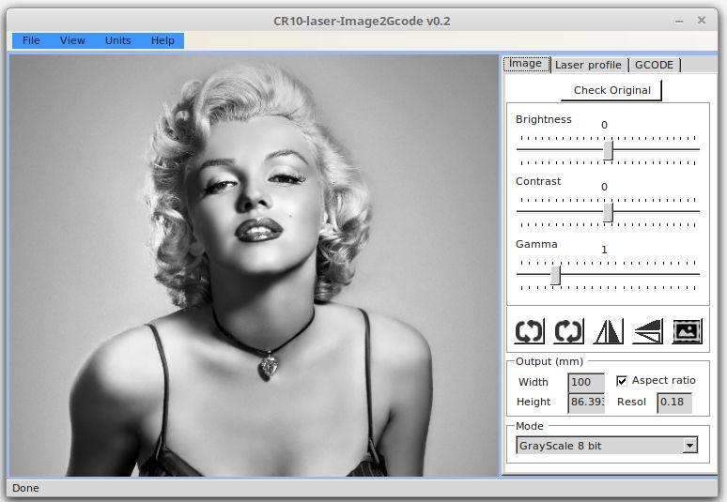Open the GrayScale 8 bit mode dropdown
727x502 pixels.
pyautogui.click(x=607, y=446)
